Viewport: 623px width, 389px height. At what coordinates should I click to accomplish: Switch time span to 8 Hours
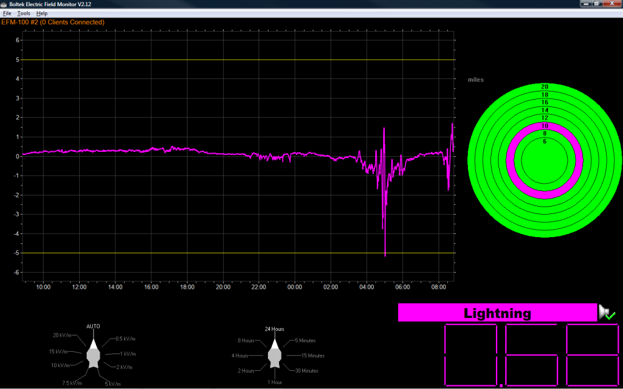[246, 341]
